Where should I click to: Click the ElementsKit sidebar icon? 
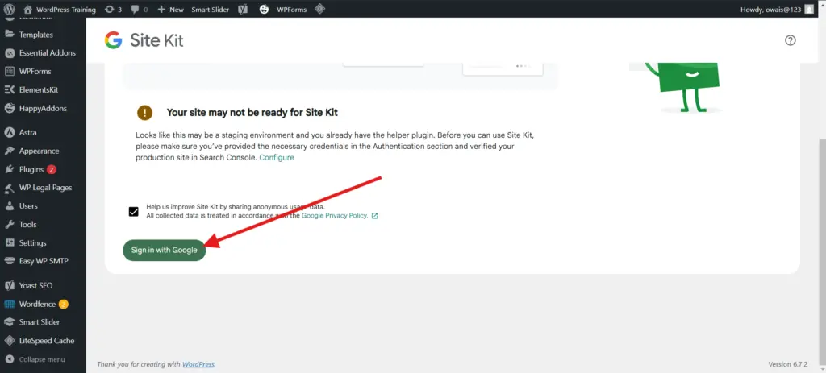(9, 90)
